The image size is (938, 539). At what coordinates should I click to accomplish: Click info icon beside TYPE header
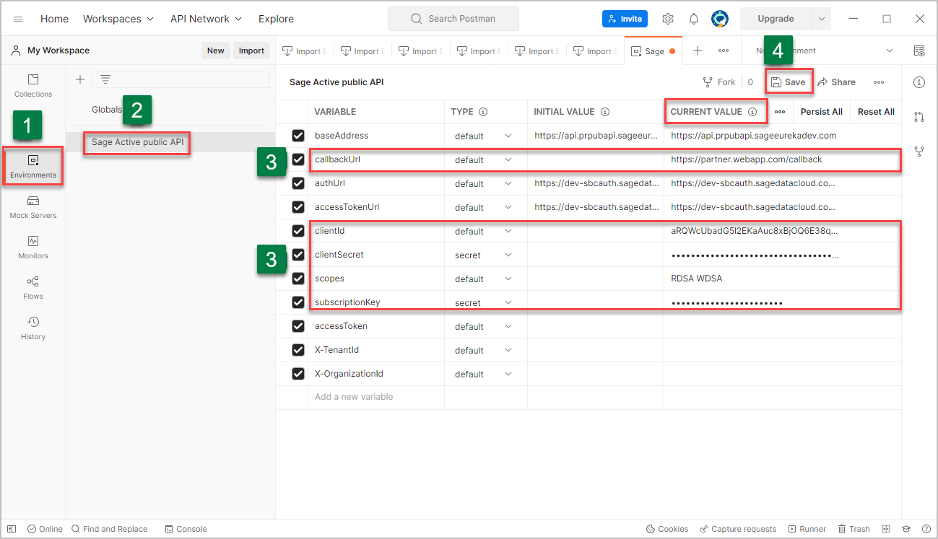(483, 112)
